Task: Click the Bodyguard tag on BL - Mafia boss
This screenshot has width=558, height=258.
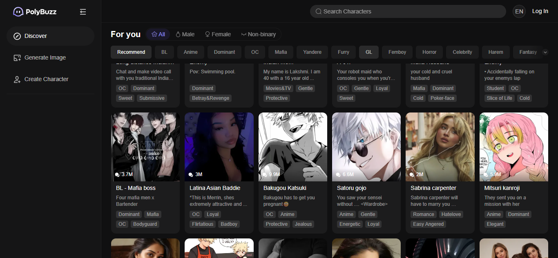Action: pos(145,224)
